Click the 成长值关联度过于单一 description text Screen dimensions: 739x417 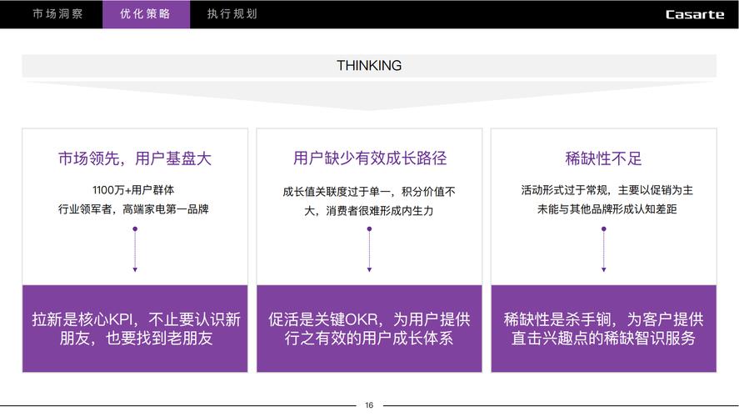point(369,192)
